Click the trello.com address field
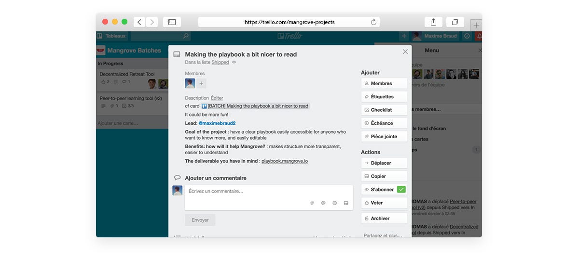The height and width of the screenshot is (258, 579). coord(289,22)
